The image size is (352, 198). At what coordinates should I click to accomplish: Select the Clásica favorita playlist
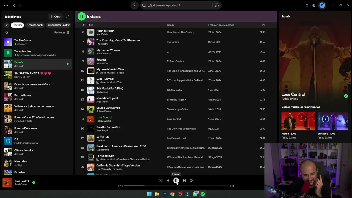point(37,152)
